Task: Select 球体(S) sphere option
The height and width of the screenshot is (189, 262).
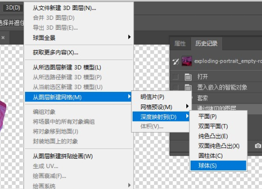Action: (218, 166)
